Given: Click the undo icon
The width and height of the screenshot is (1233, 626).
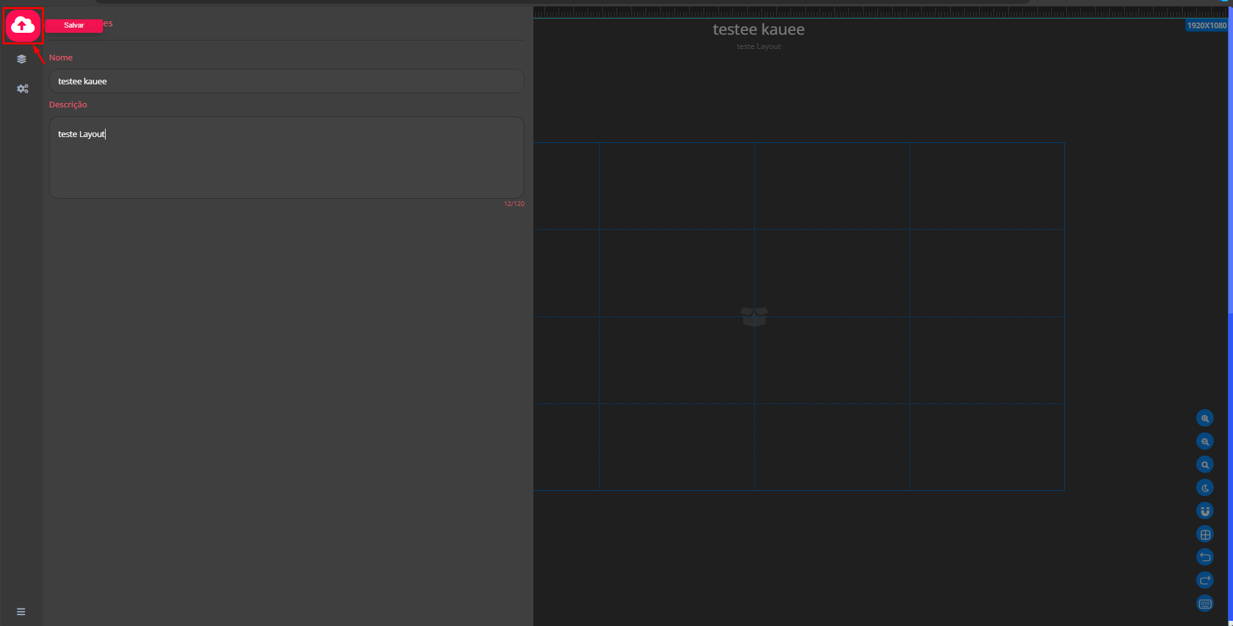Looking at the screenshot, I should (1204, 557).
